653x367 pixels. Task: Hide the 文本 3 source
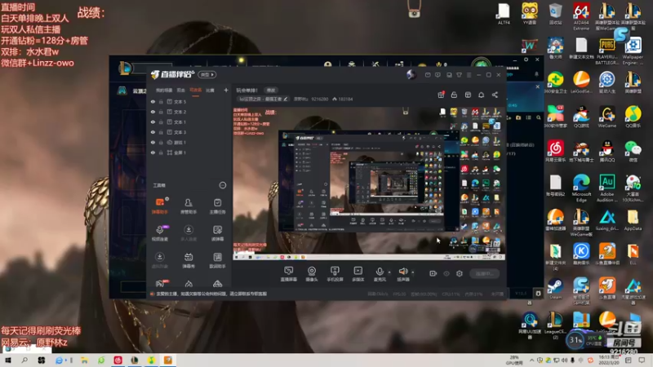[x=153, y=132]
